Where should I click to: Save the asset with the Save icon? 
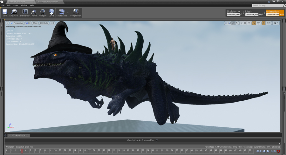tap(5, 13)
